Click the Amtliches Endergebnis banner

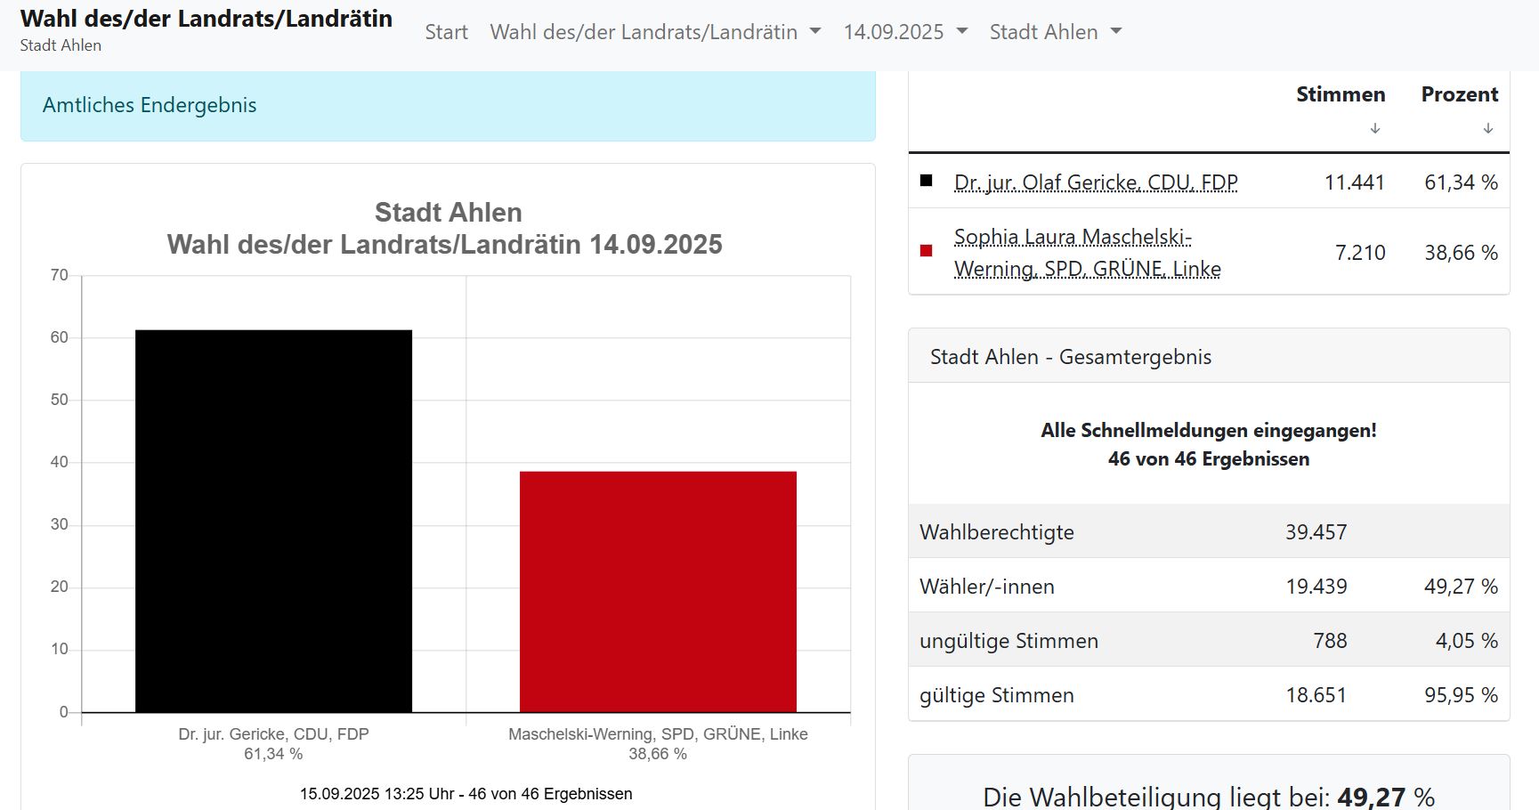(447, 105)
